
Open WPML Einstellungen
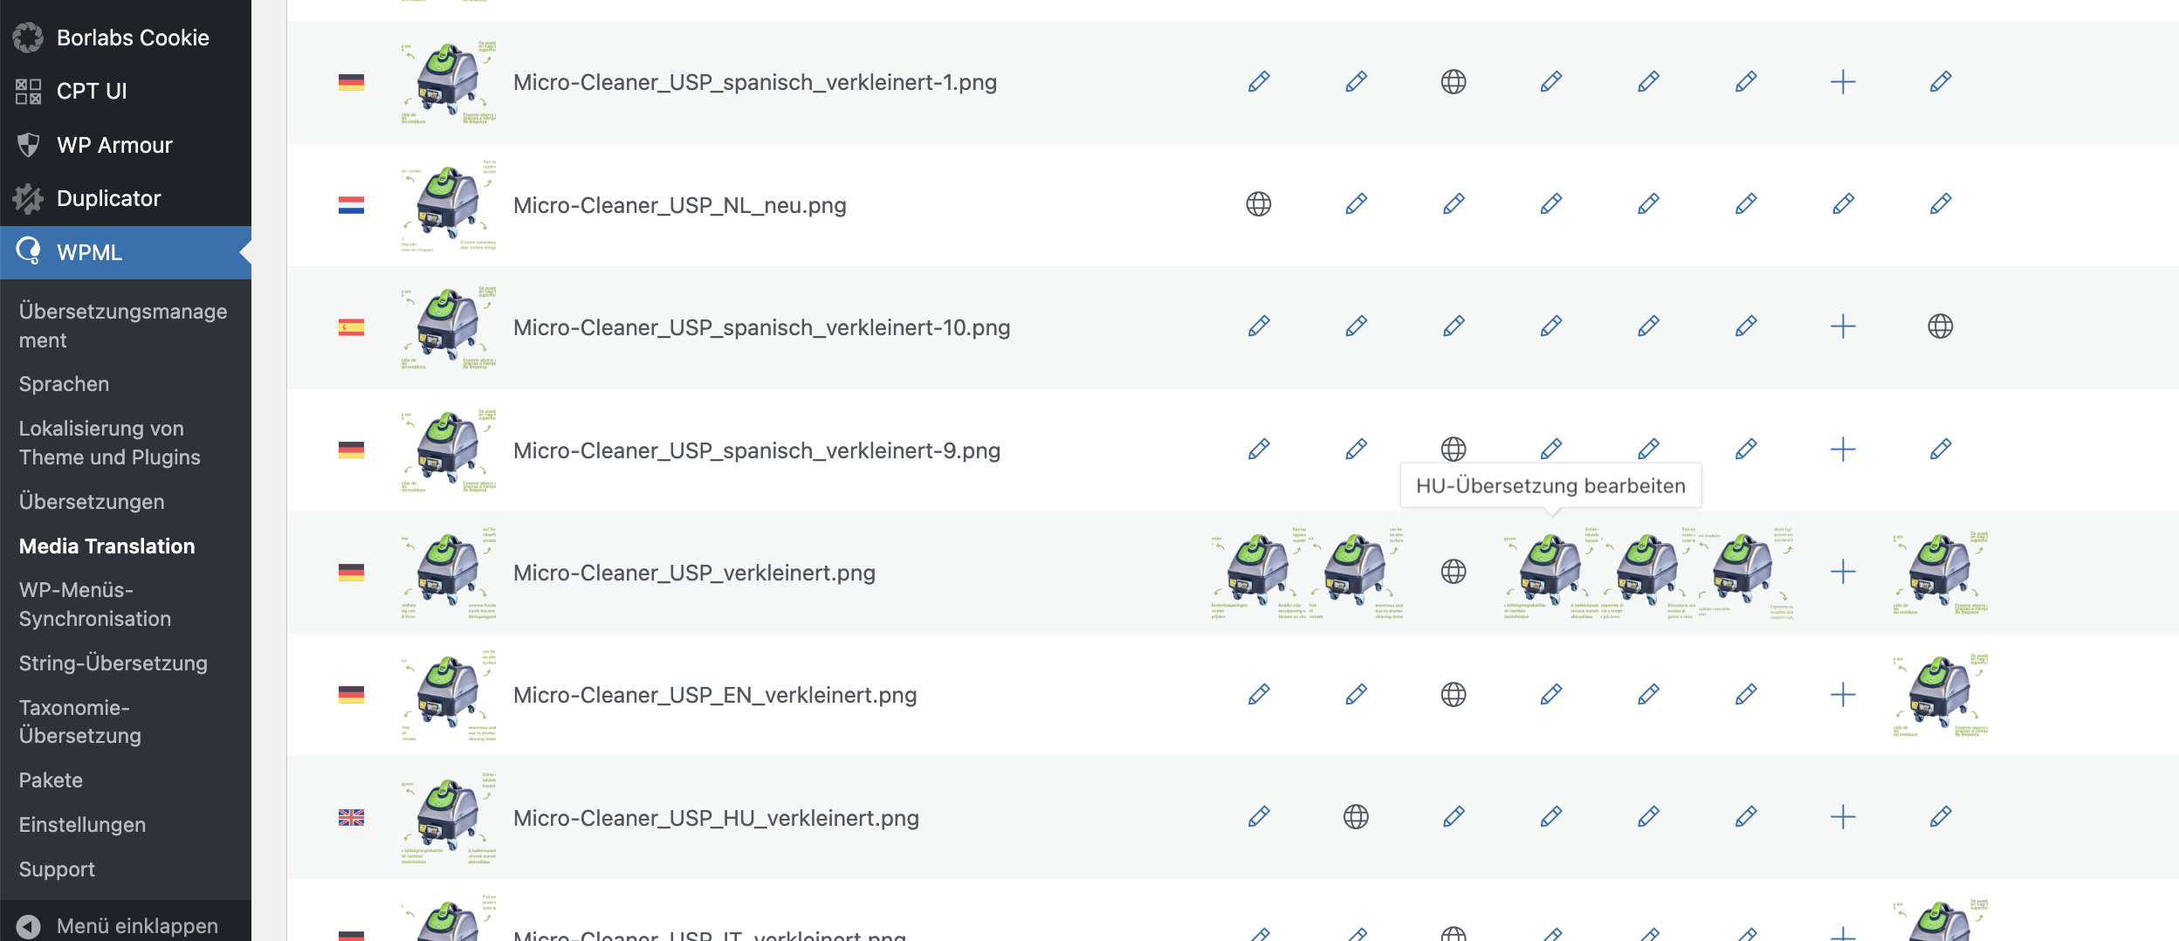pyautogui.click(x=82, y=825)
